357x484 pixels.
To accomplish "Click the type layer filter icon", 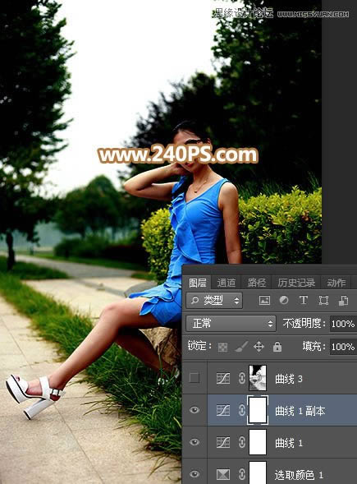I will [304, 300].
